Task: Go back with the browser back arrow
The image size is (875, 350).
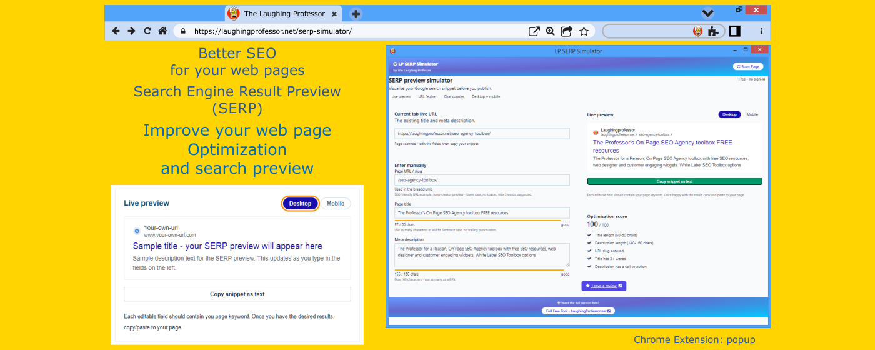Action: [116, 31]
